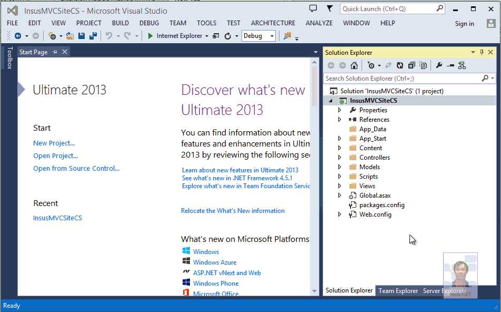Viewport: 501px width, 312px height.
Task: Click Pending Changes Filter clock icon
Action: pos(370,65)
